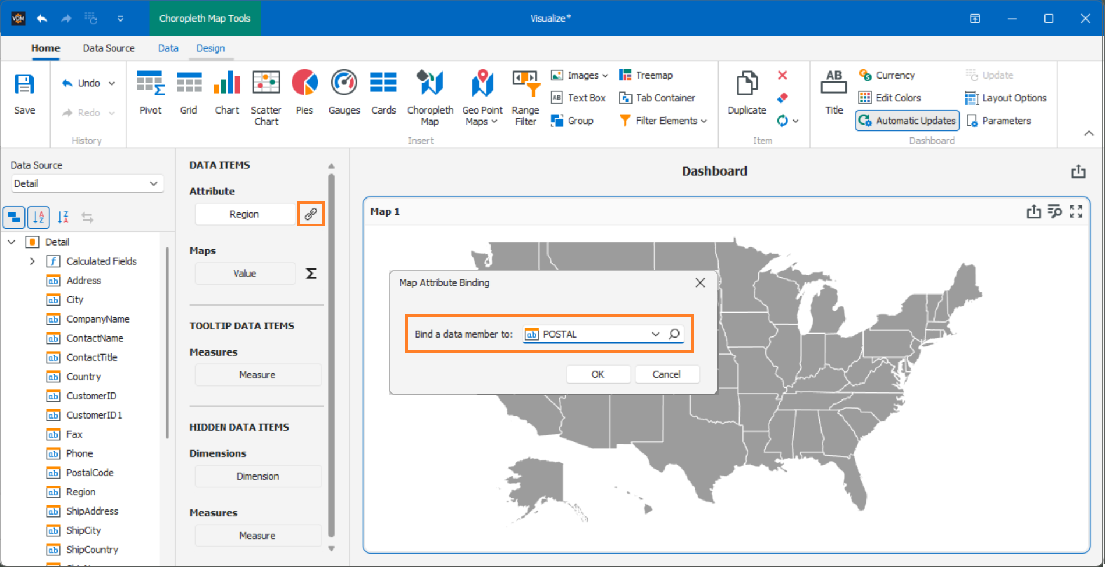Open the Data ribbon tab
The width and height of the screenshot is (1105, 567).
click(x=168, y=48)
